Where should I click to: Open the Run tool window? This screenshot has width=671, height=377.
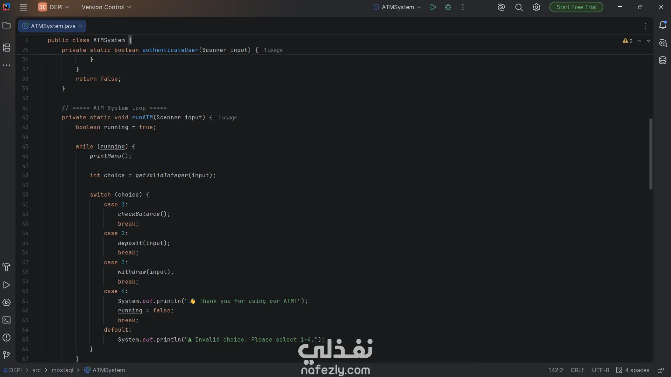[x=6, y=285]
